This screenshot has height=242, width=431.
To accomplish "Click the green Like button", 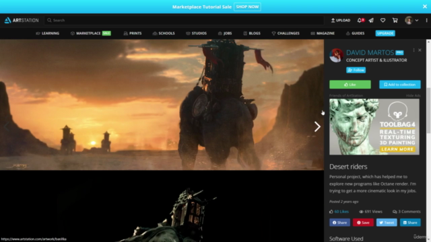I will click(x=350, y=85).
